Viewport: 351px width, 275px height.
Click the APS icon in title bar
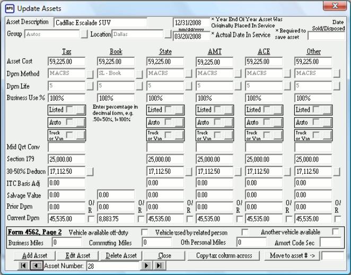click(x=8, y=8)
